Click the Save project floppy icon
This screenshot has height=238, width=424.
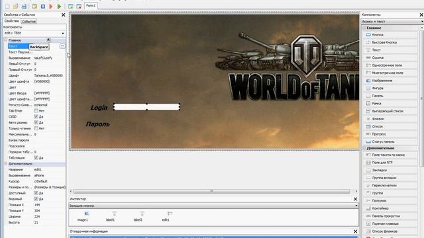coord(24,6)
